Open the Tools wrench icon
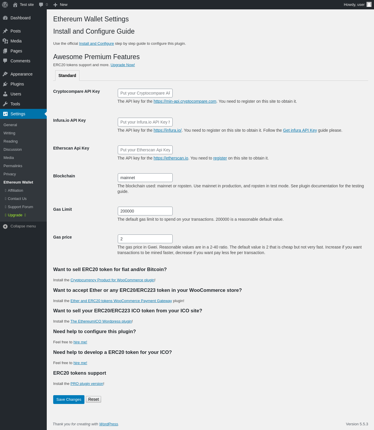This screenshot has height=430, width=374. (x=5, y=104)
